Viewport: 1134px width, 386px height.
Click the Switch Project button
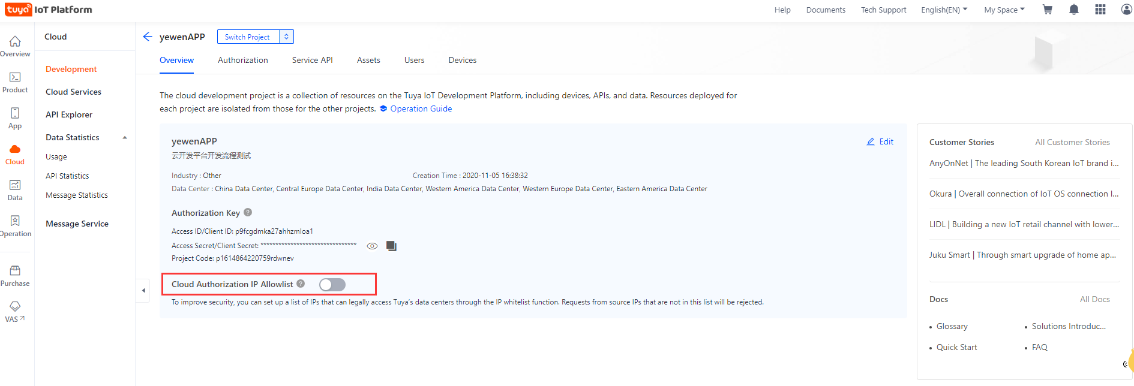click(247, 37)
